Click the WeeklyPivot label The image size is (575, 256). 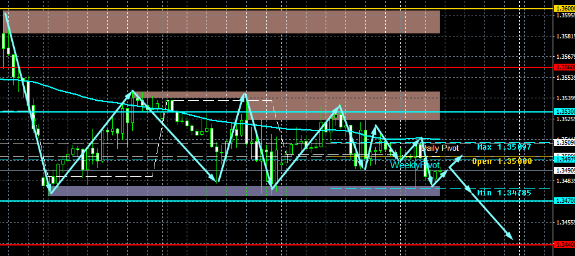[415, 165]
